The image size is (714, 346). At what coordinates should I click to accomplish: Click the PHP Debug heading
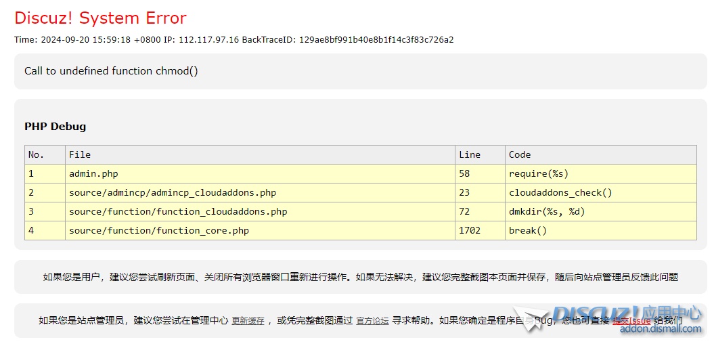(55, 127)
